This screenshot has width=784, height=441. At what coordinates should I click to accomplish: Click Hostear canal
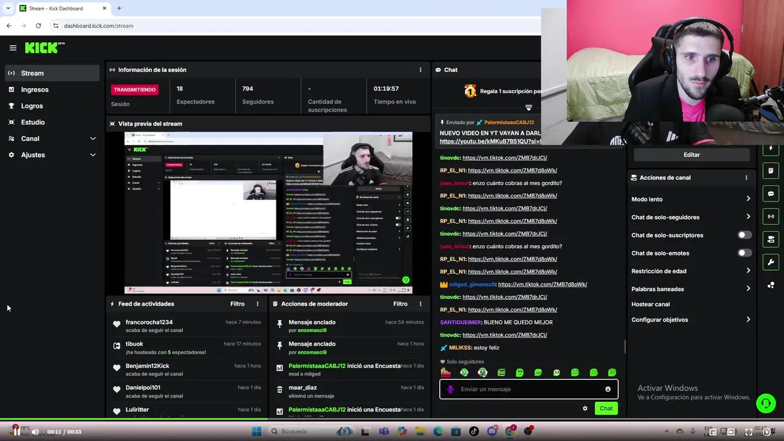click(x=650, y=304)
